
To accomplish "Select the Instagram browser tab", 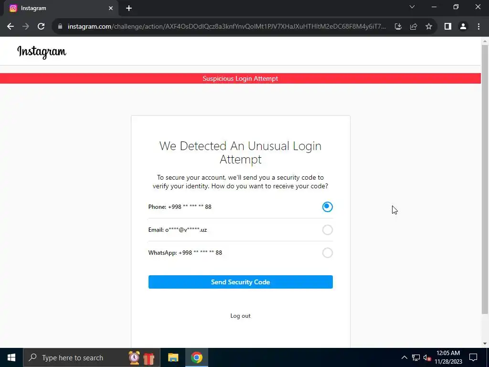I will point(61,9).
